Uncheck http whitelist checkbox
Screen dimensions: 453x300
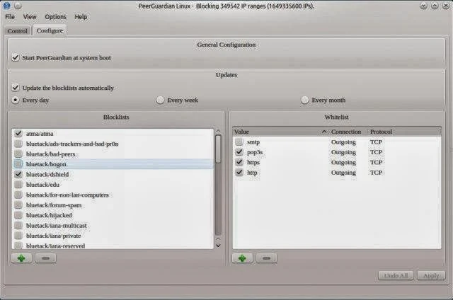click(239, 173)
